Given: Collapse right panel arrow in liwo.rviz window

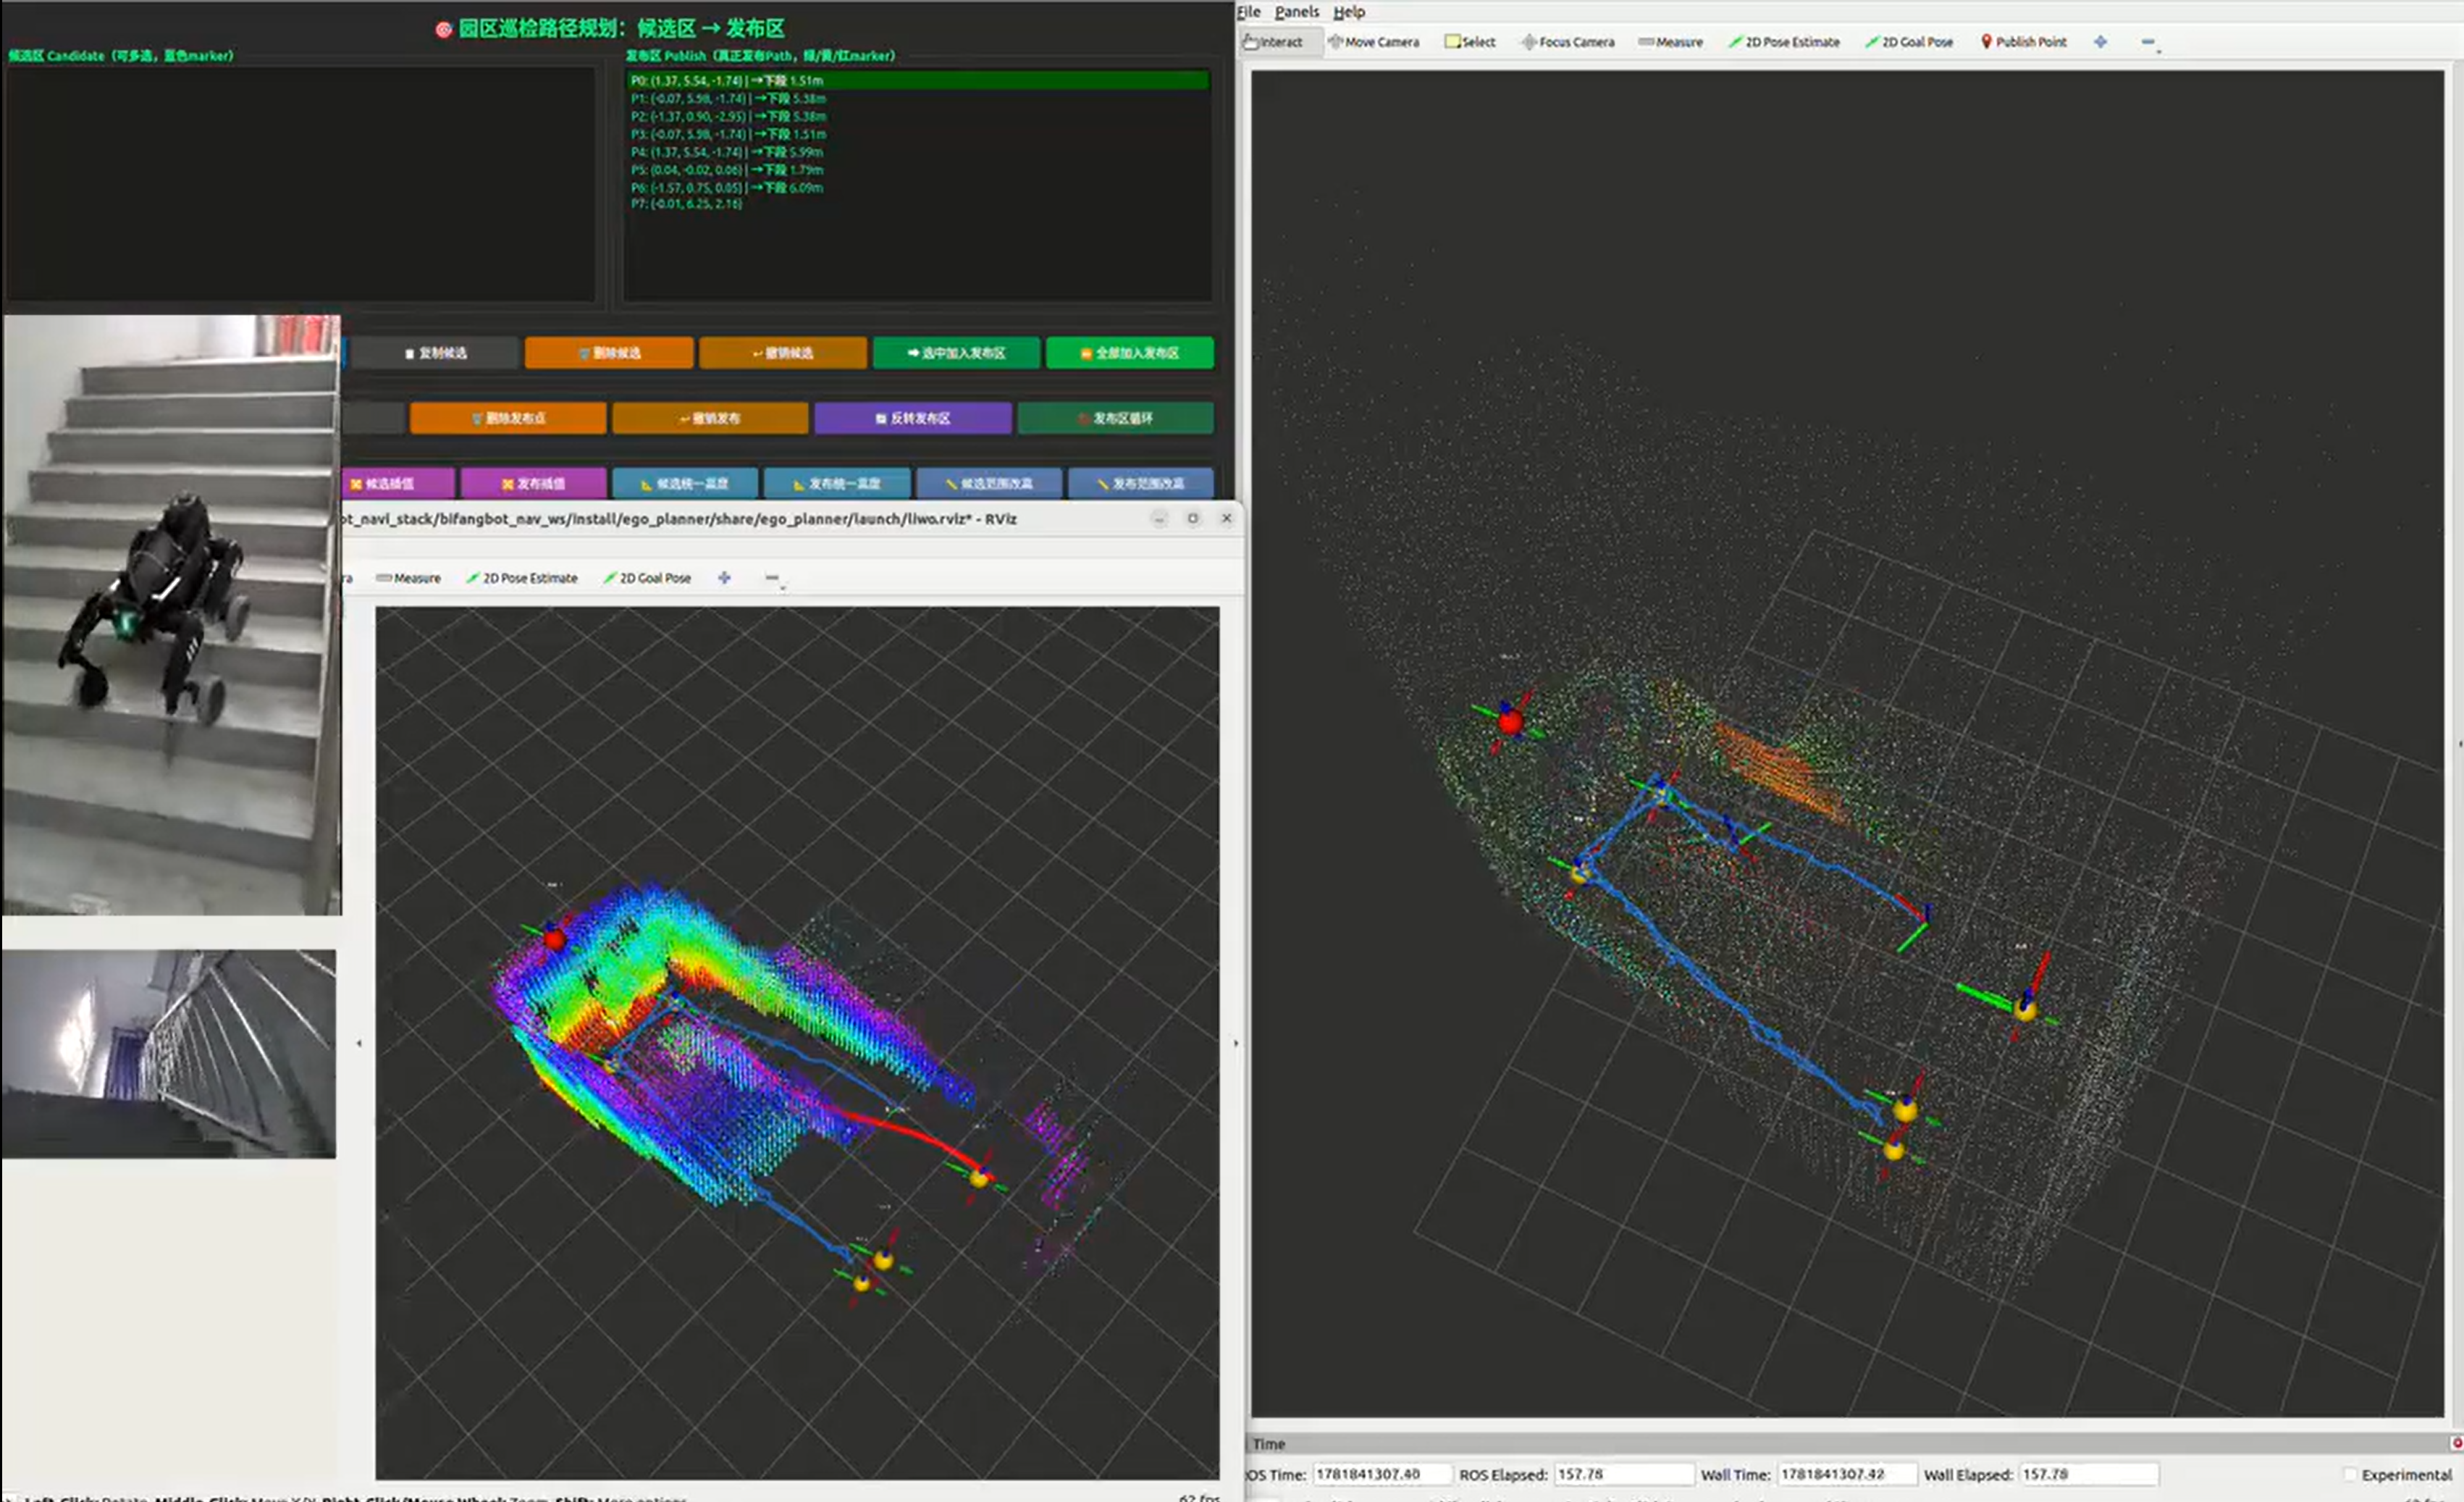Looking at the screenshot, I should 1236,1043.
